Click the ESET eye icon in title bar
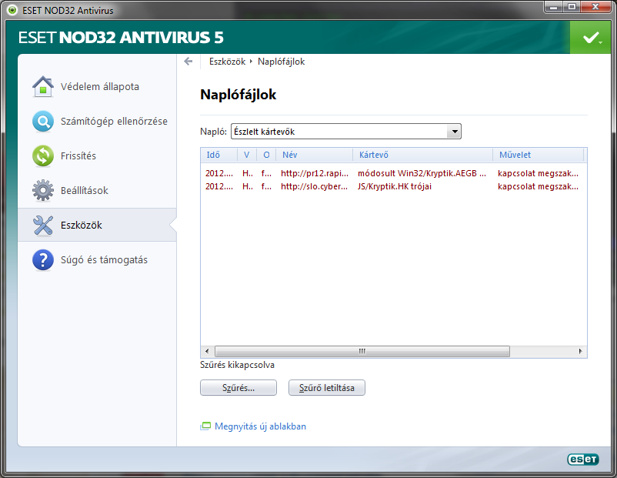Viewport: 617px width, 478px height. coord(12,10)
